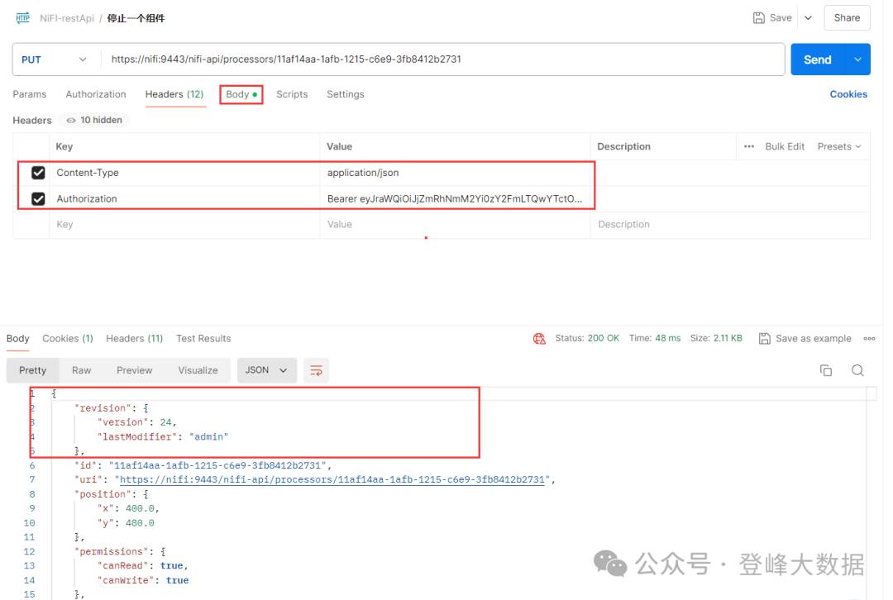893x600 pixels.
Task: Click the Save floppy disk icon
Action: (758, 17)
